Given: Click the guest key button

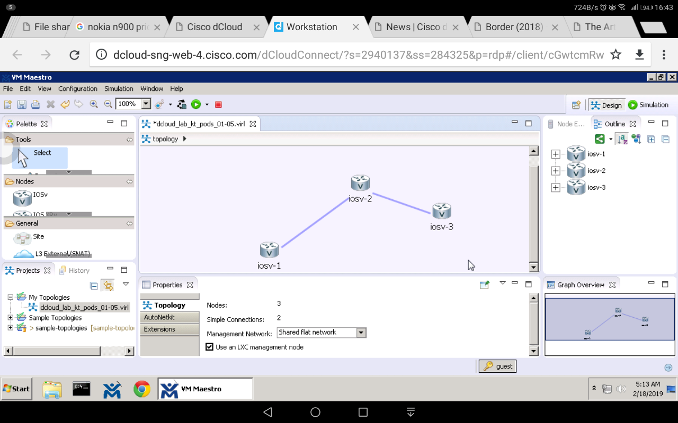Looking at the screenshot, I should tap(497, 365).
